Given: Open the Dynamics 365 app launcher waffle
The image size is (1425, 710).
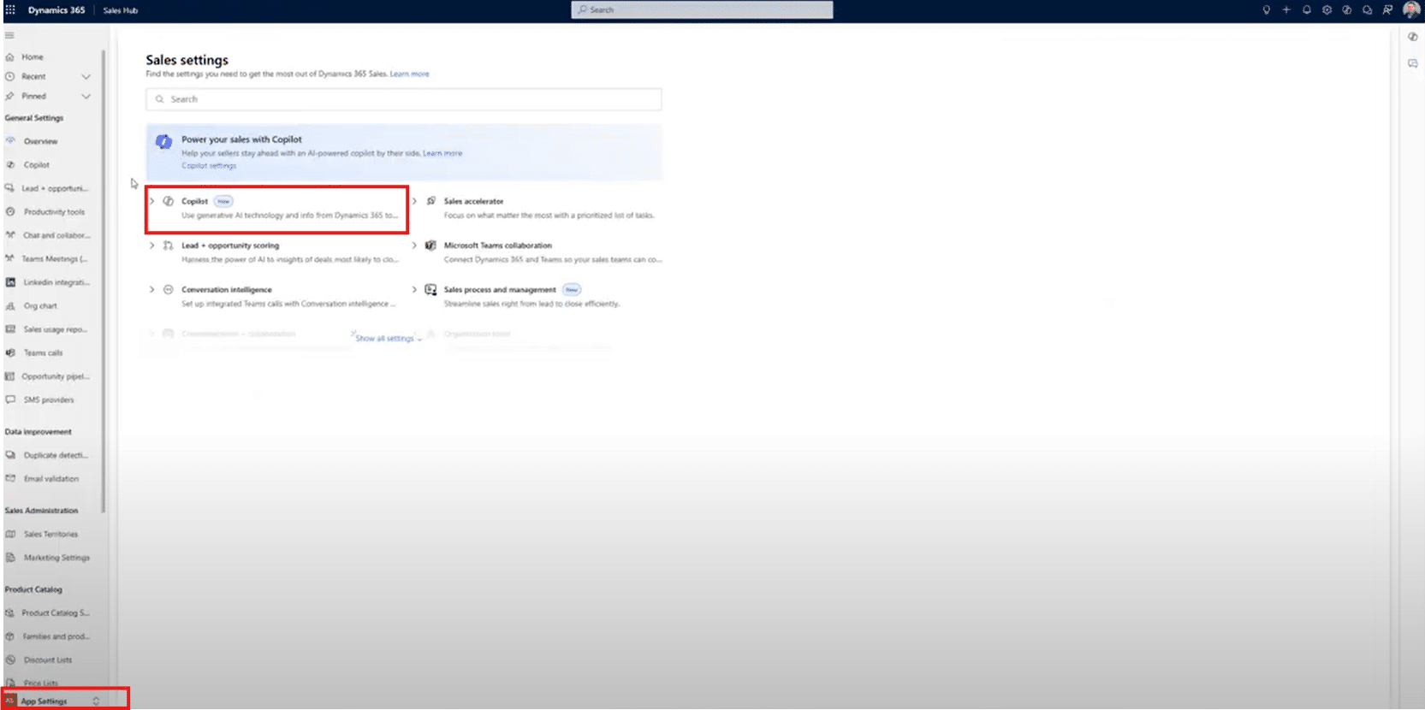Looking at the screenshot, I should point(10,10).
